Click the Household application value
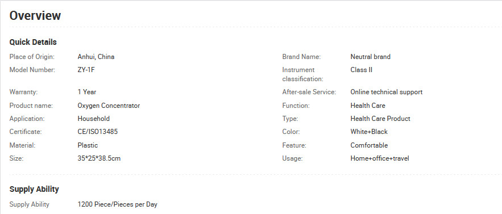The width and height of the screenshot is (502, 214). [93, 119]
